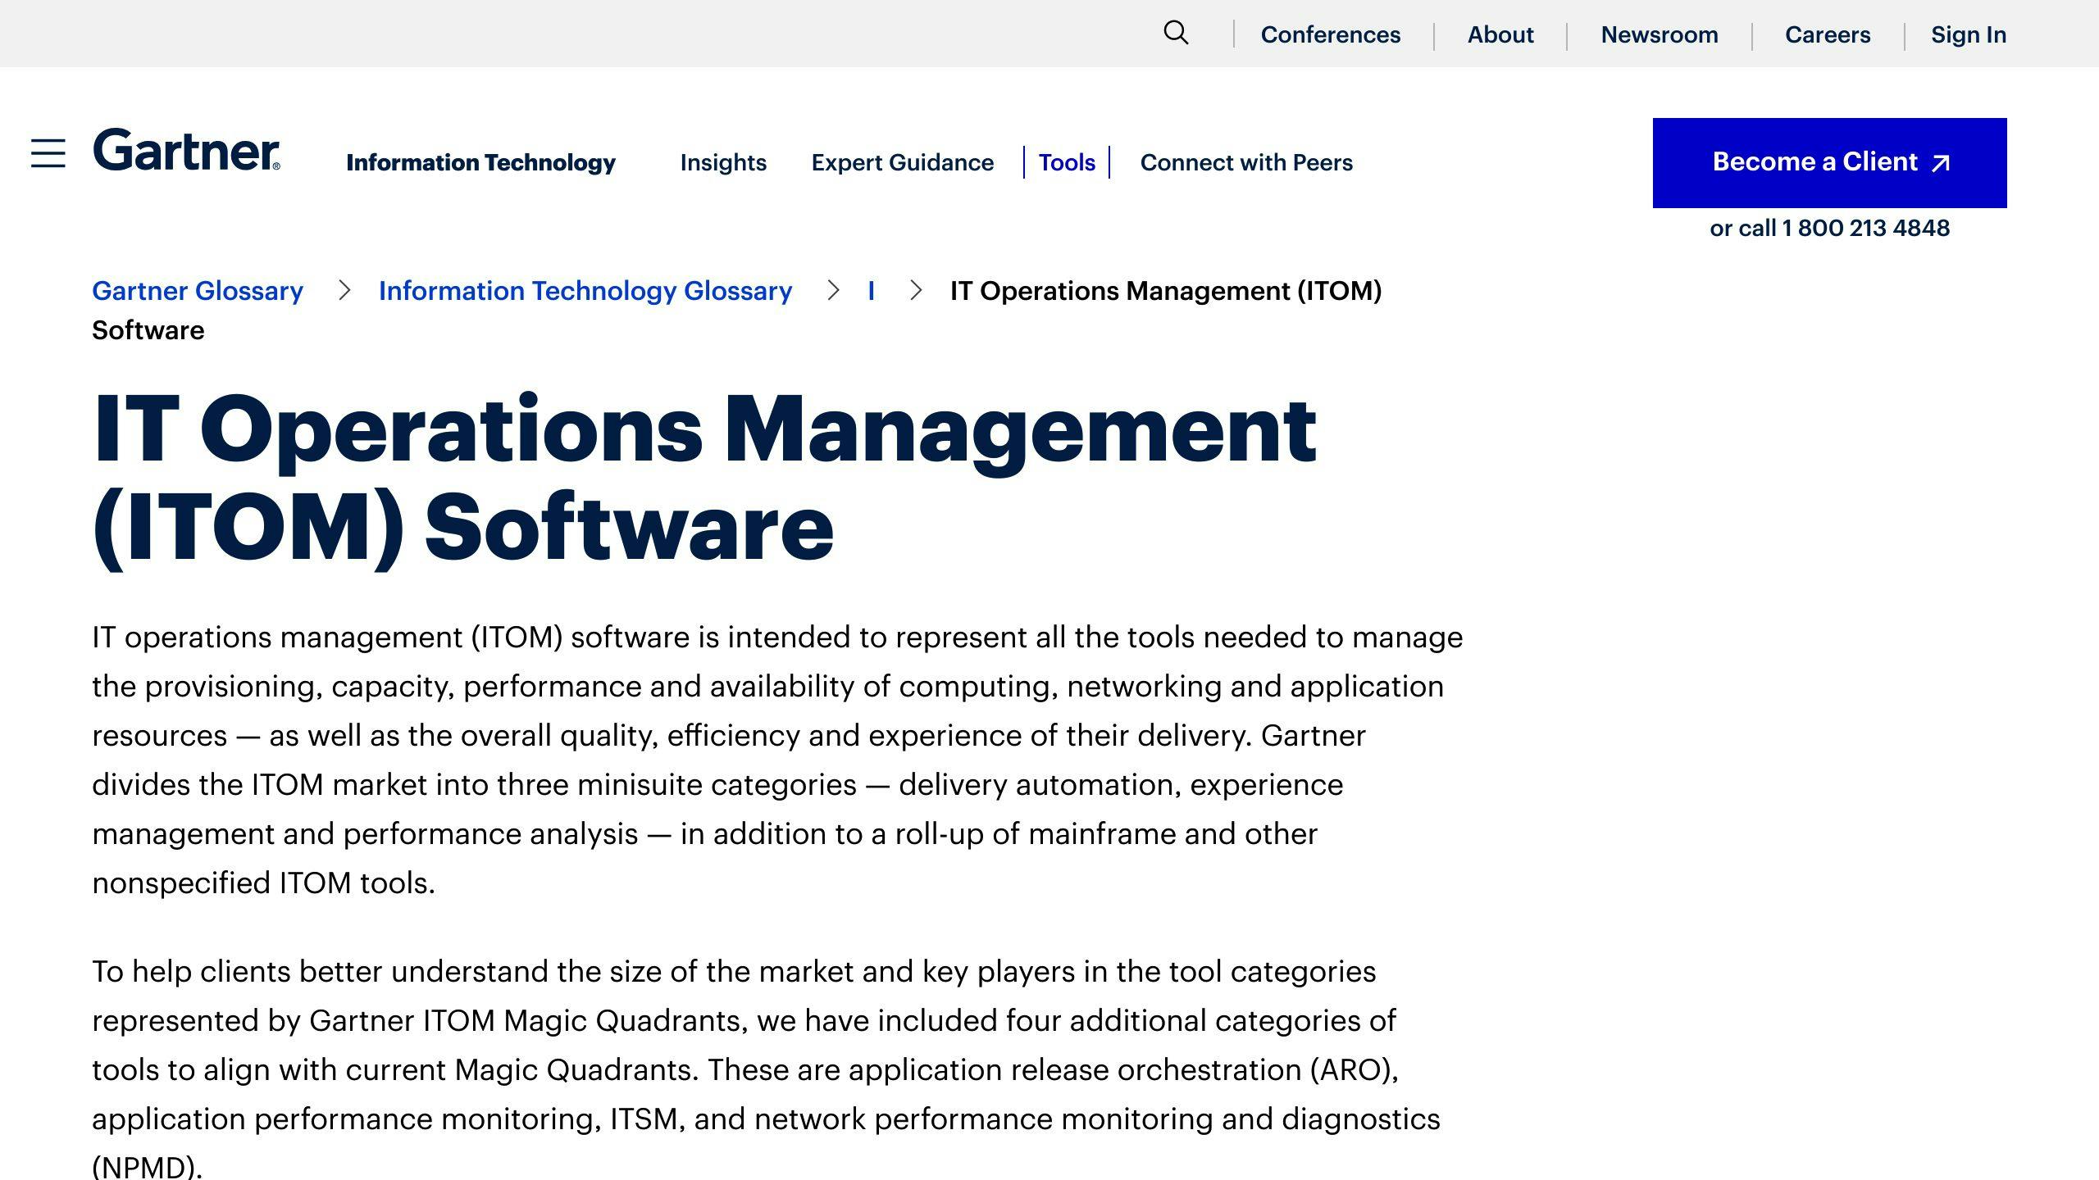Click the Become a Client button
This screenshot has height=1180, width=2099.
pyautogui.click(x=1830, y=163)
